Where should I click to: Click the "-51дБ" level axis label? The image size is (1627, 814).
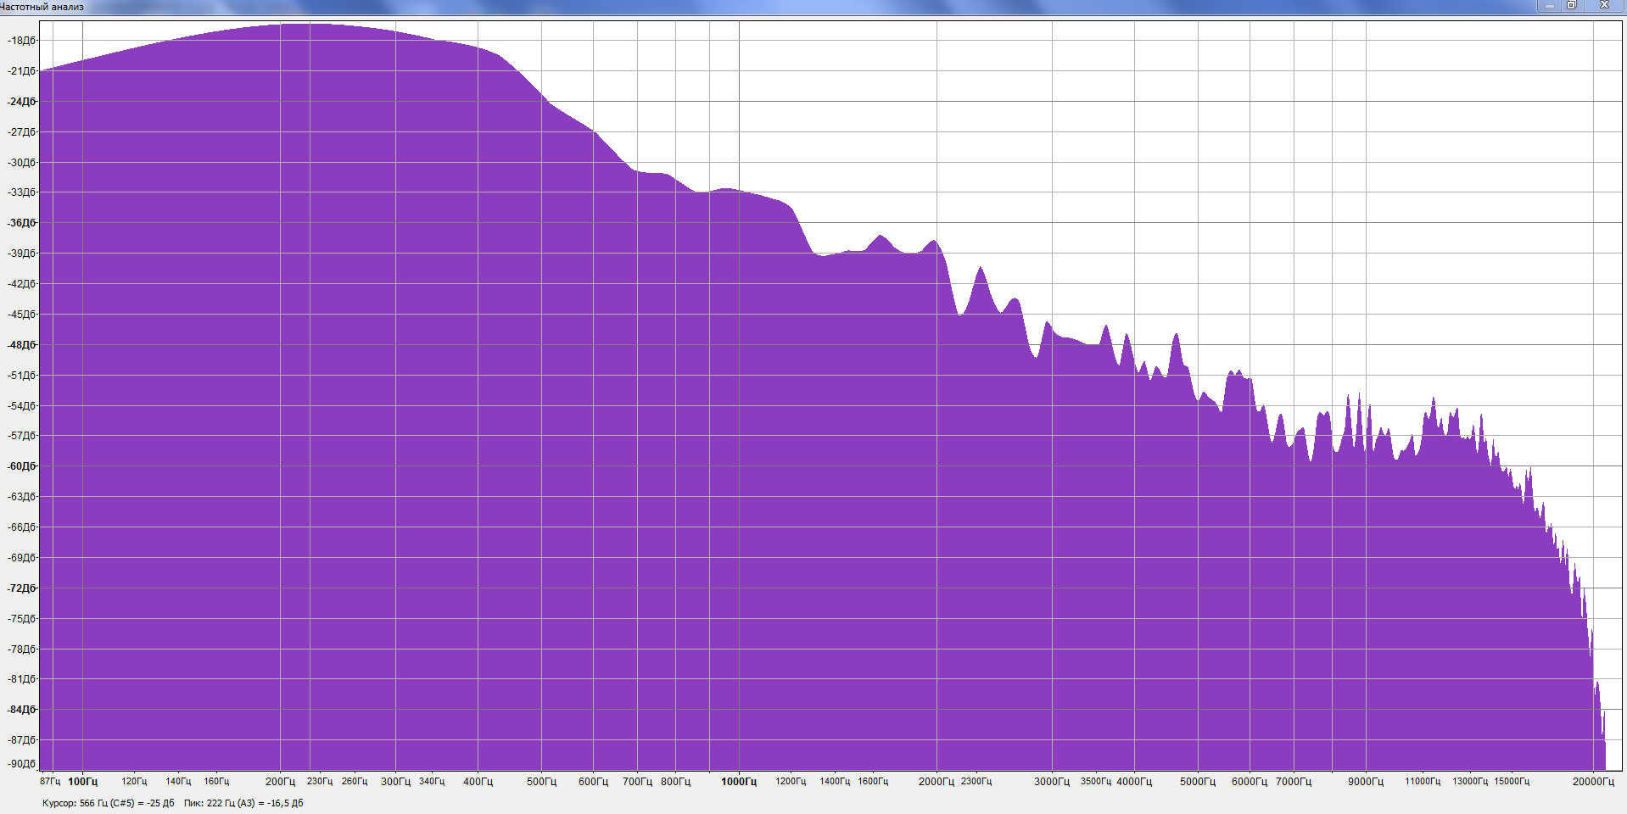[x=23, y=375]
